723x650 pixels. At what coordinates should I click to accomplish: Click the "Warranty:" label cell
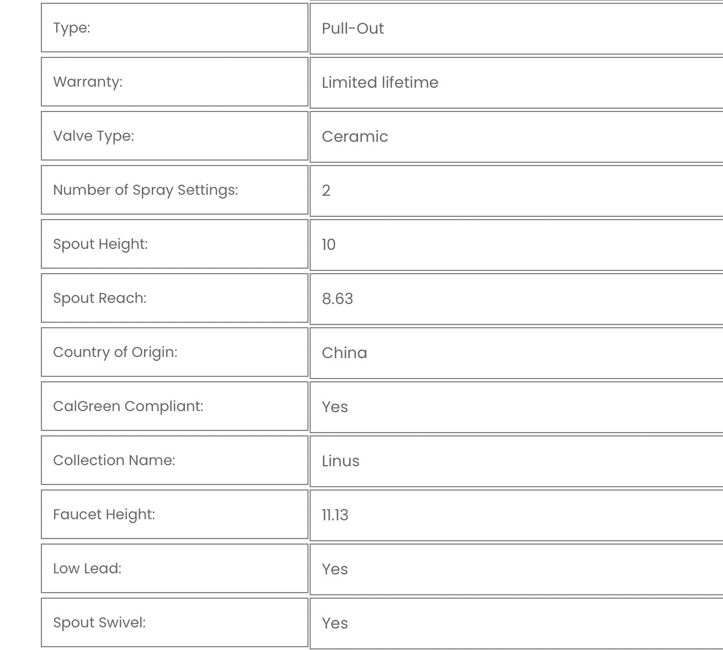coord(88,82)
